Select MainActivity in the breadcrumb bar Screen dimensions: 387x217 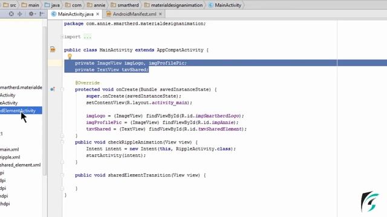coord(225,5)
